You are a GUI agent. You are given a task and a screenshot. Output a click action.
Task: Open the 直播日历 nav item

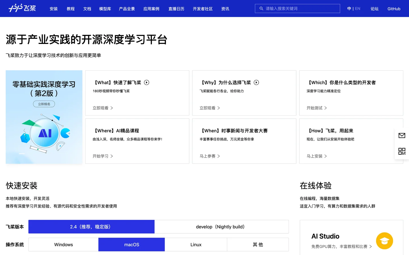click(x=176, y=9)
